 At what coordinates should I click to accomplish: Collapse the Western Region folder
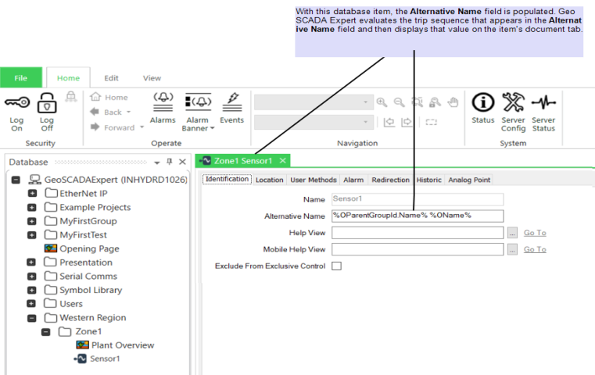(x=32, y=318)
